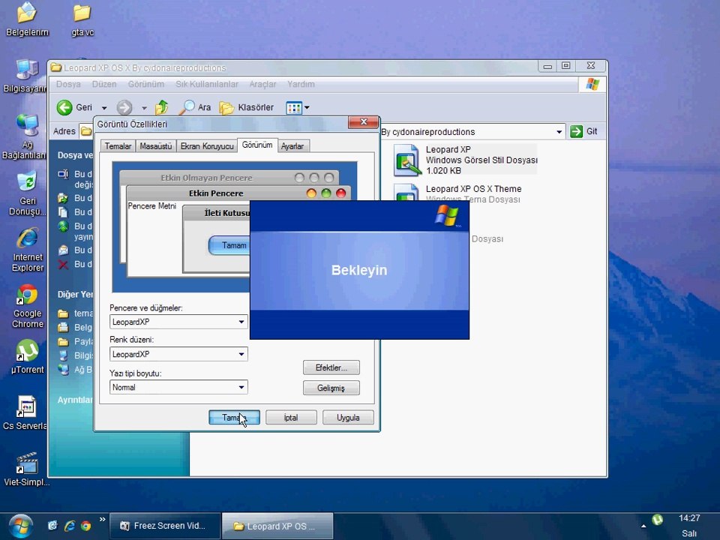Switch to the Ayarlar tab
720x540 pixels.
click(292, 146)
